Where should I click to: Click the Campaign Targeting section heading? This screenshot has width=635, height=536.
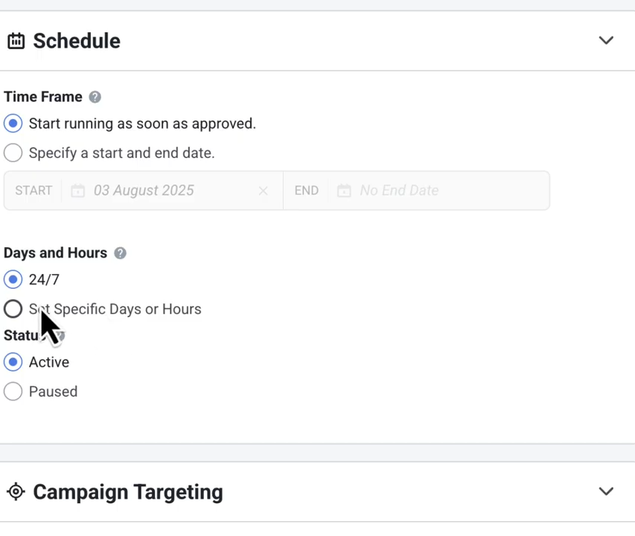tap(128, 492)
